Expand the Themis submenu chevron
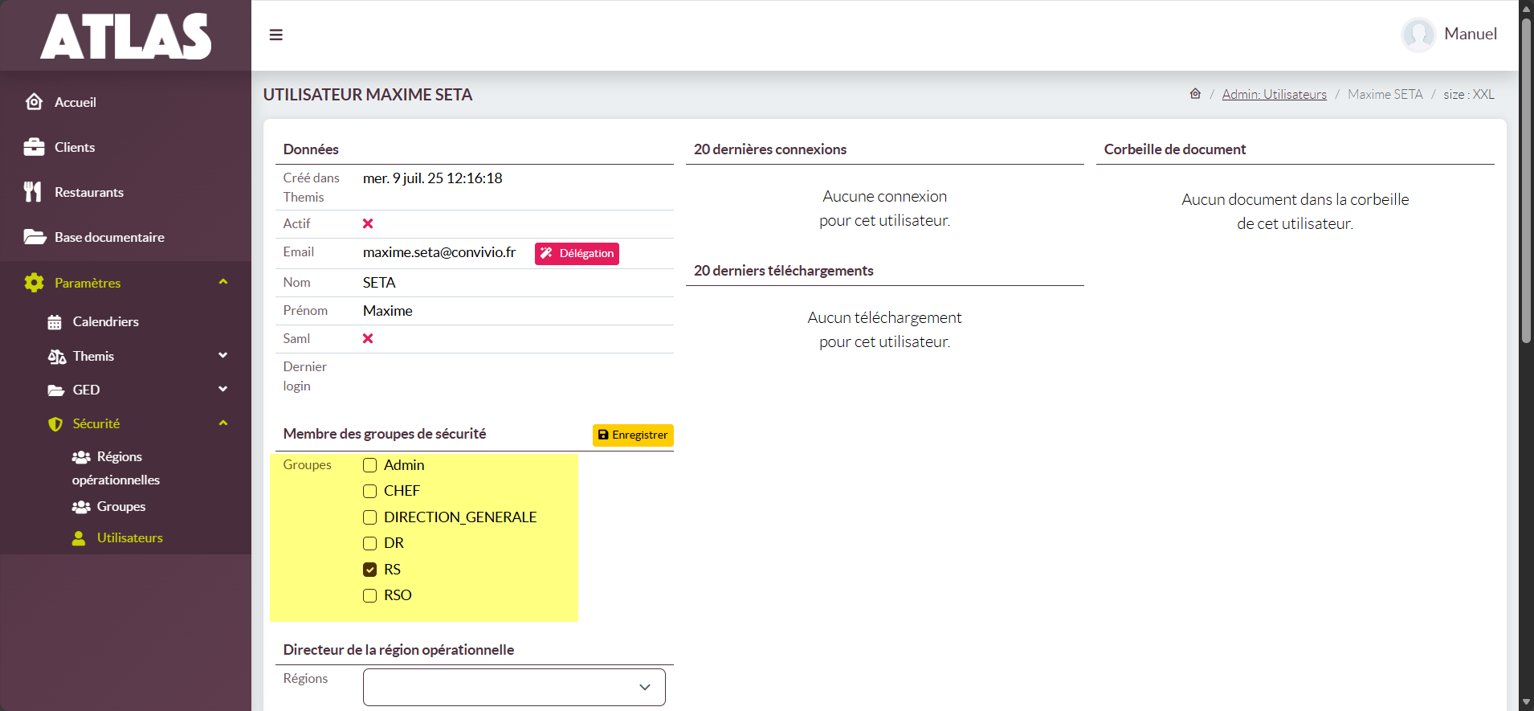The width and height of the screenshot is (1534, 711). coord(223,355)
